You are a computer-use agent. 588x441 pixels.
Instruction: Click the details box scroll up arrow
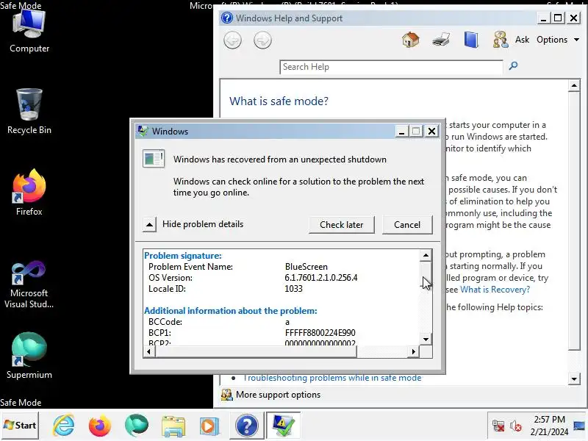[x=426, y=255]
